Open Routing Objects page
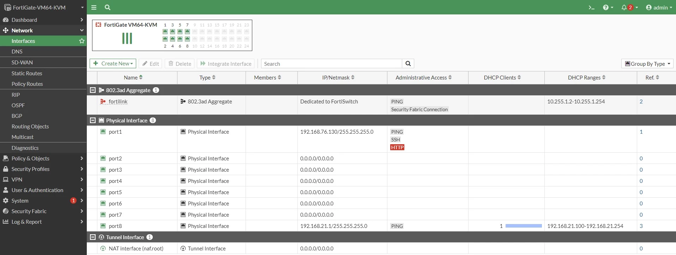 (43, 126)
